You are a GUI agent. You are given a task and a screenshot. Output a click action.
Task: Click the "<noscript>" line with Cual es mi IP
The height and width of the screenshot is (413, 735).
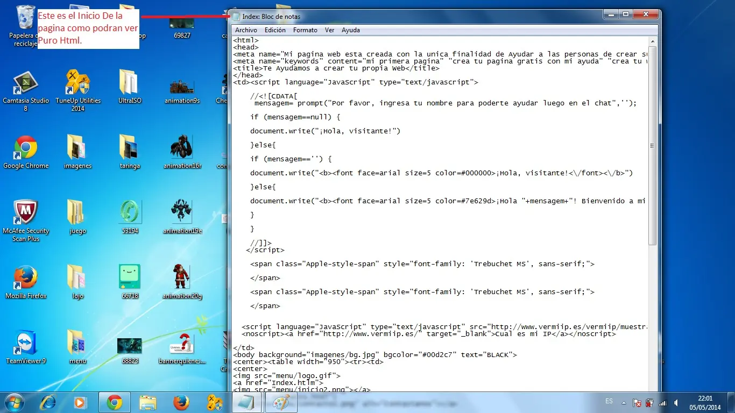pyautogui.click(x=428, y=334)
